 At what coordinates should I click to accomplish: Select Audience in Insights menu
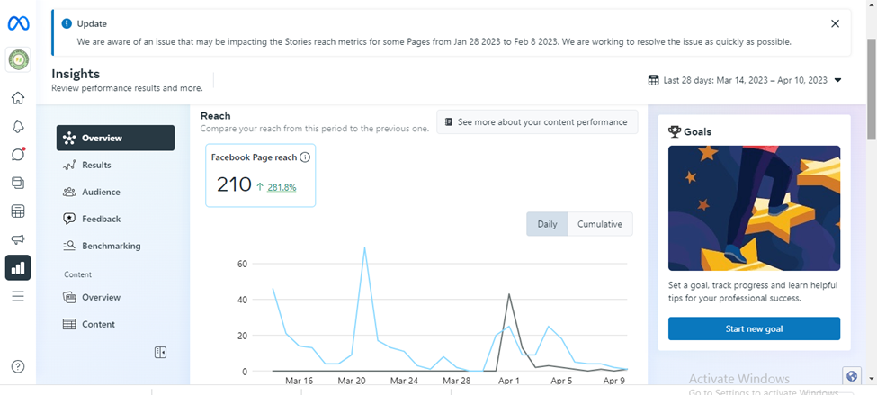coord(101,192)
